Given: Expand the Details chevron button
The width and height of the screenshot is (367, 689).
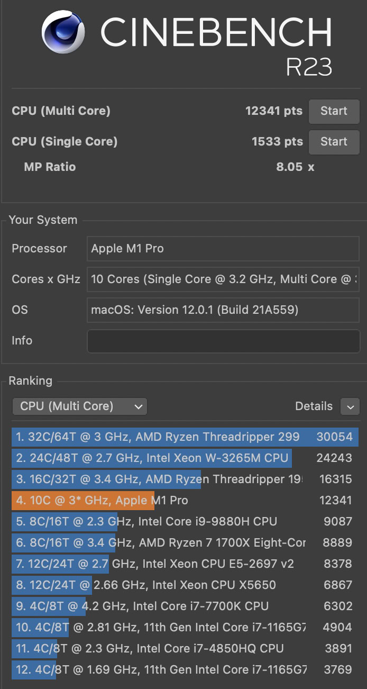Looking at the screenshot, I should pyautogui.click(x=350, y=406).
